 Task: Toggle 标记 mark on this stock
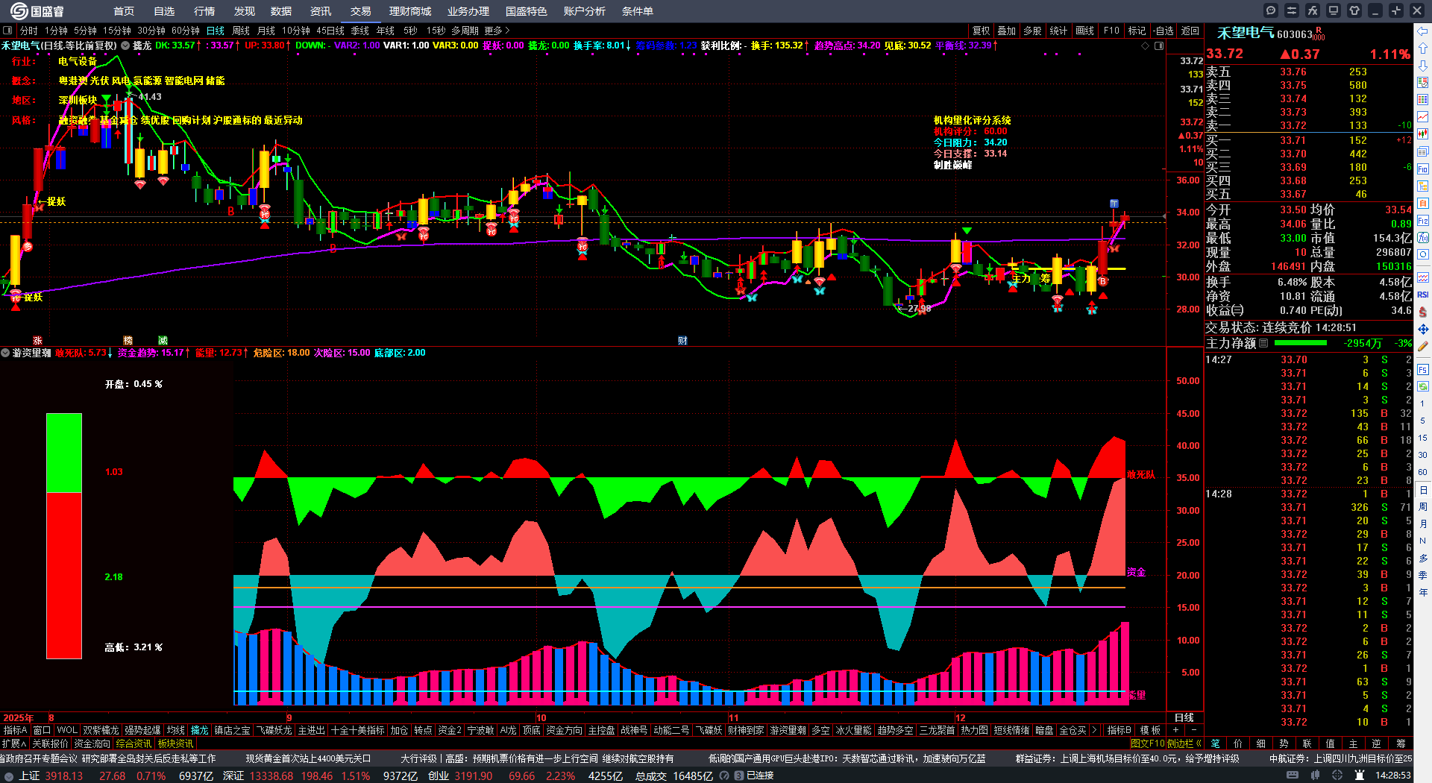pos(1137,31)
